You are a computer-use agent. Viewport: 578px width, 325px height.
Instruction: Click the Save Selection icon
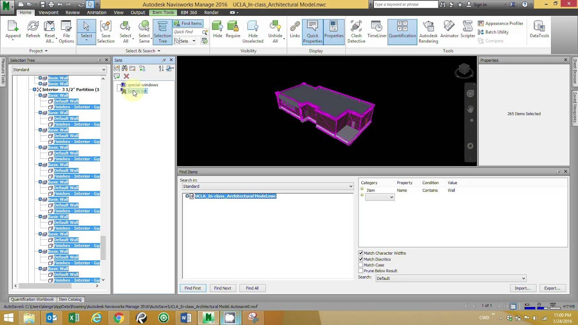coord(106,32)
